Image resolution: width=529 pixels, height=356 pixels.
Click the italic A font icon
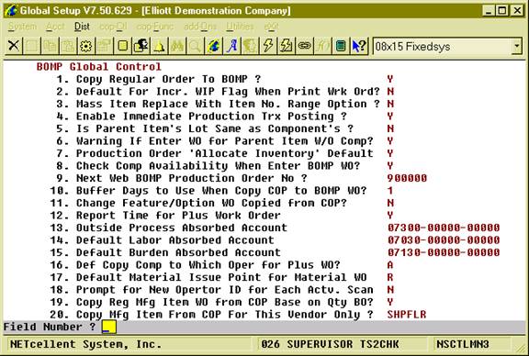pos(231,46)
